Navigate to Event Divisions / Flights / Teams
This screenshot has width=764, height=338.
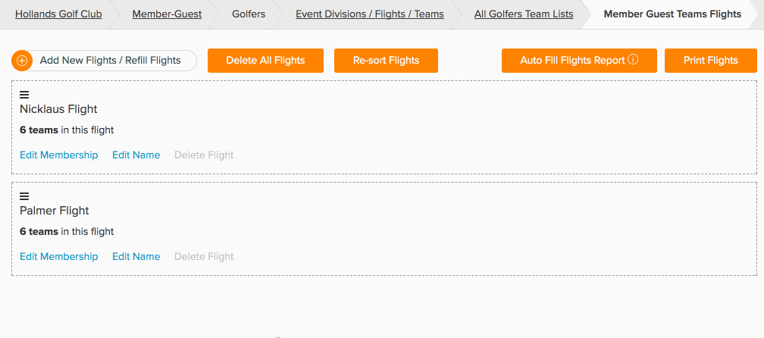(370, 14)
